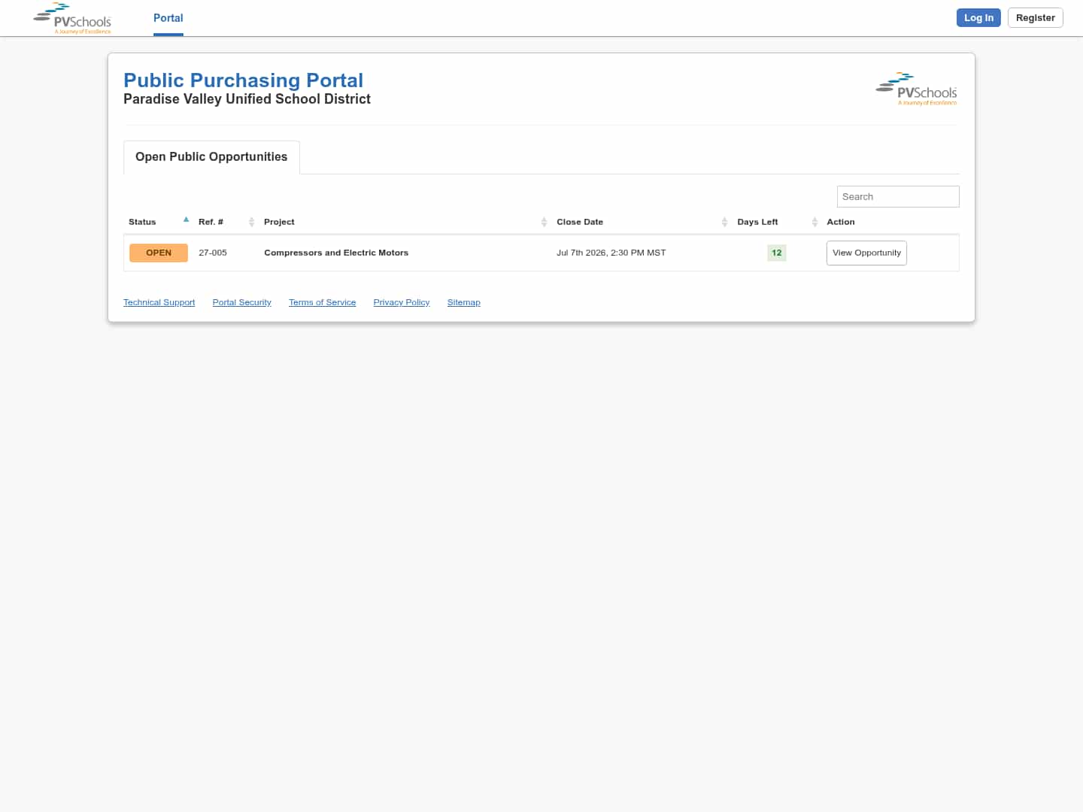Click the PVSchools logo in the top navigation

pos(72,19)
